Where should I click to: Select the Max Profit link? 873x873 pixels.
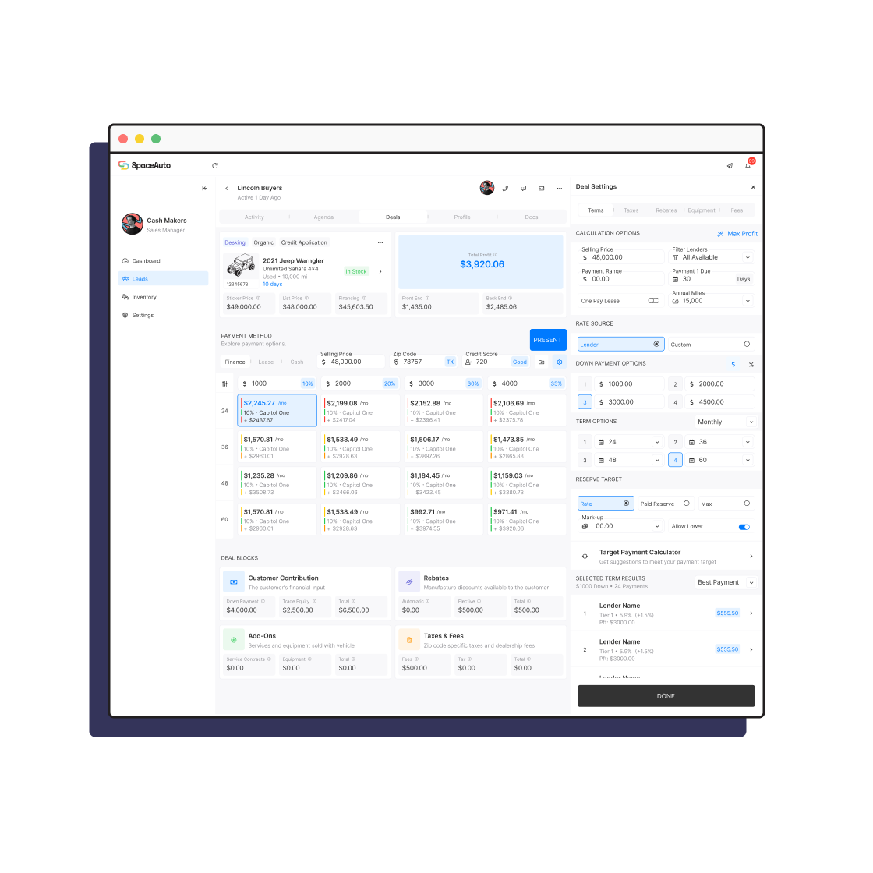coord(737,233)
